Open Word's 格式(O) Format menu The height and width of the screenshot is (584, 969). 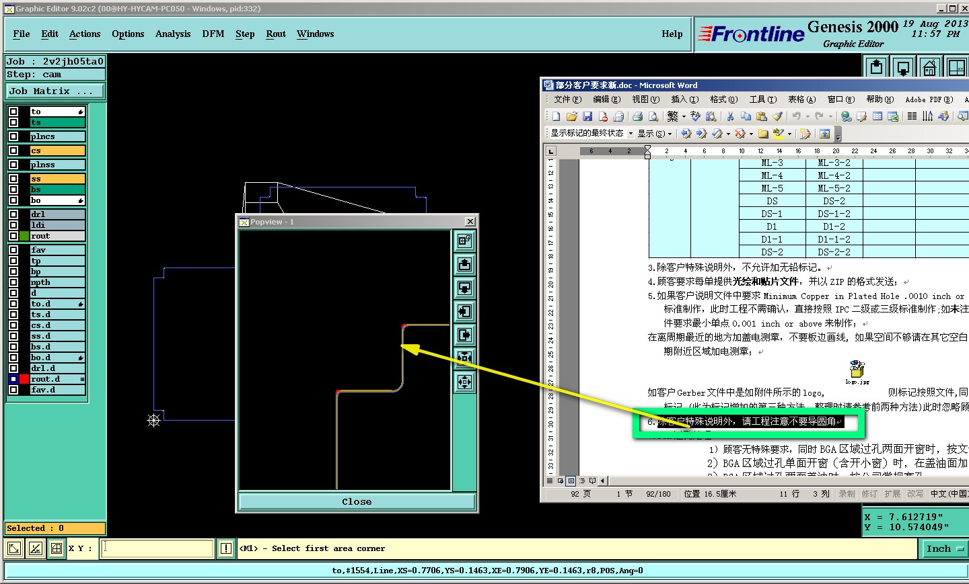[x=723, y=99]
